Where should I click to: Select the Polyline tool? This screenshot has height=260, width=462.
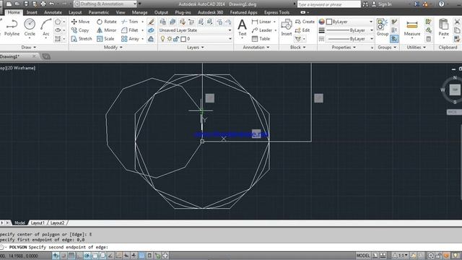coord(12,27)
